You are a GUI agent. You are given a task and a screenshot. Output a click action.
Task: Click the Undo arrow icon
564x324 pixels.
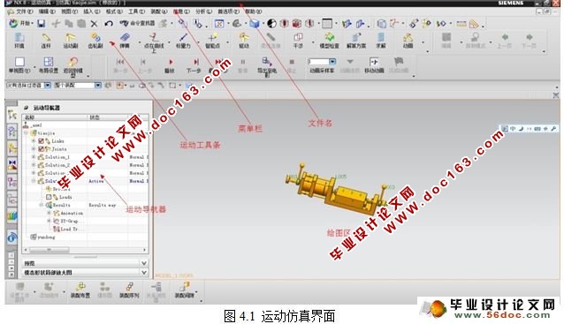(109, 24)
